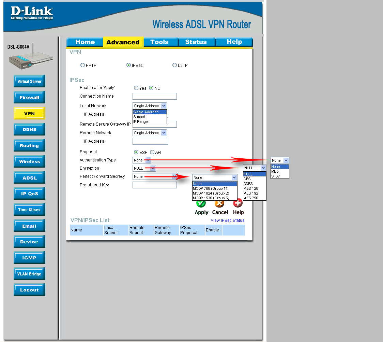Open the Encryption dropdown in the form
Image resolution: width=383 pixels, height=342 pixels.
(144, 168)
